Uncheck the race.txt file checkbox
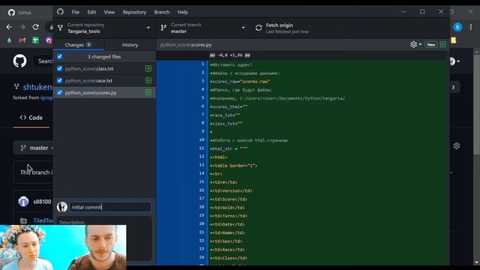Image resolution: width=480 pixels, height=270 pixels. (60, 80)
